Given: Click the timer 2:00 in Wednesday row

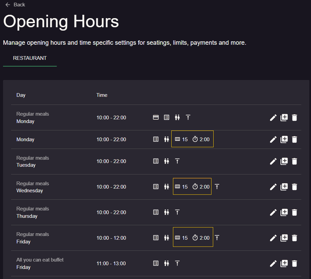Looking at the screenshot, I should 201,187.
